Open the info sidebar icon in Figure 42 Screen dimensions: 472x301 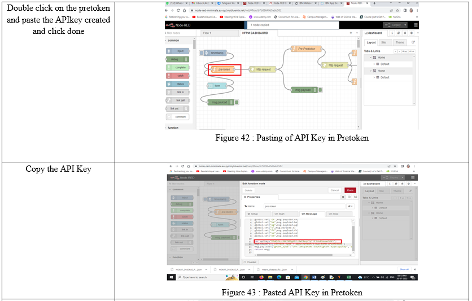coord(392,33)
